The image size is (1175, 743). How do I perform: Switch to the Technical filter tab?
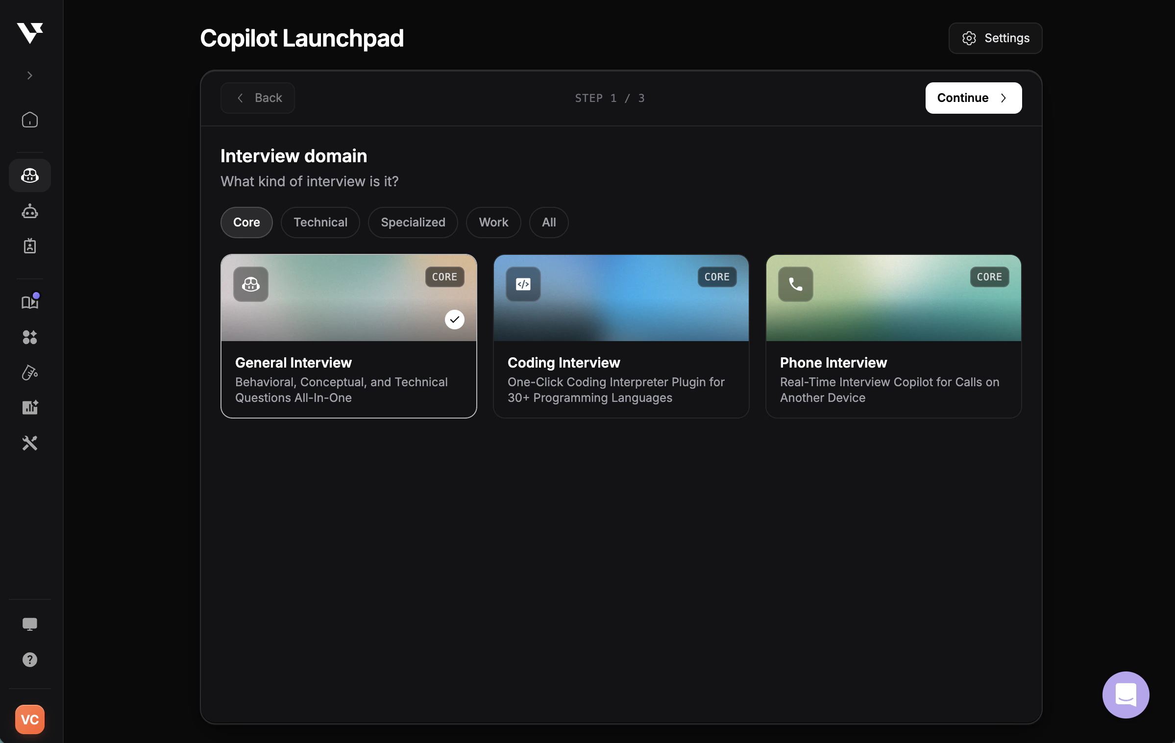pyautogui.click(x=320, y=223)
